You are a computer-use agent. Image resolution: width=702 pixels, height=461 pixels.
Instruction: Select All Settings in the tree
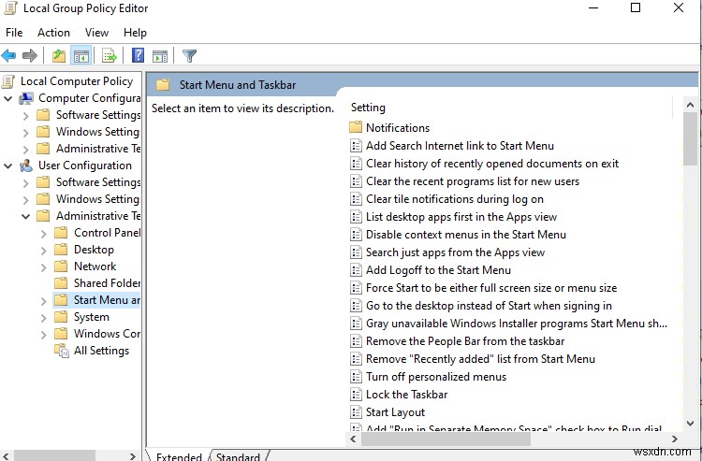pos(101,351)
